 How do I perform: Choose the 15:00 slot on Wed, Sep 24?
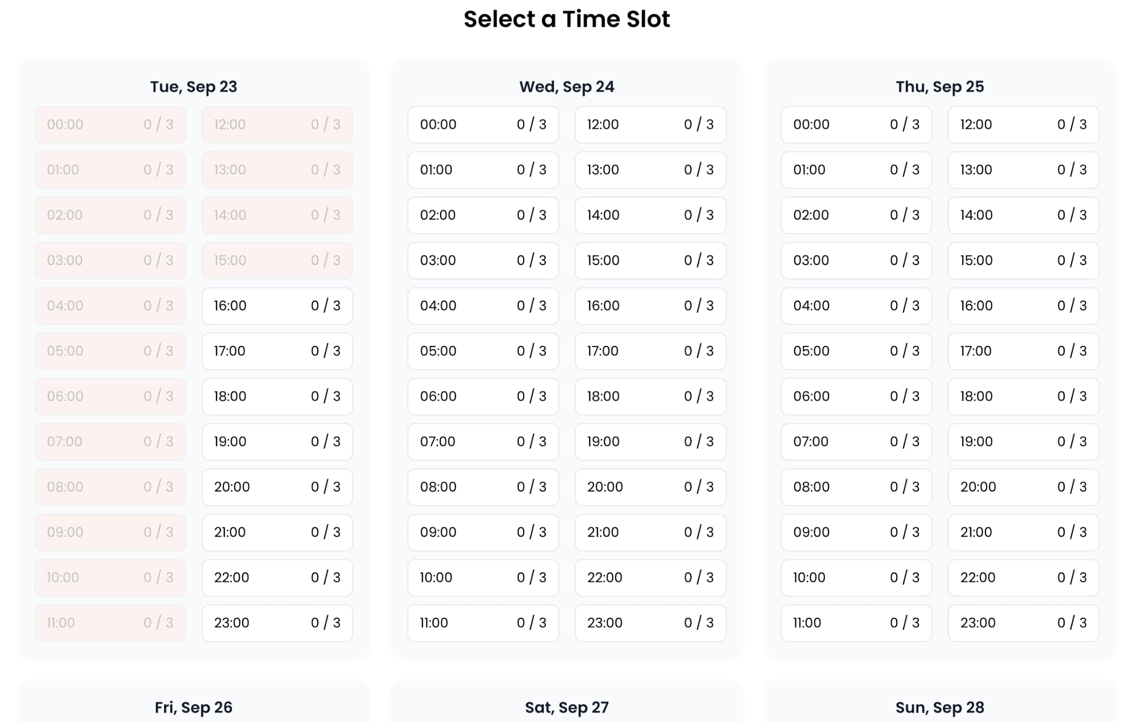[x=650, y=260]
